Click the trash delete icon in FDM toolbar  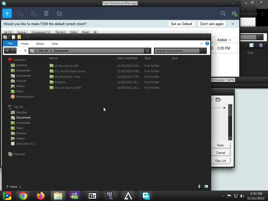tap(46, 14)
